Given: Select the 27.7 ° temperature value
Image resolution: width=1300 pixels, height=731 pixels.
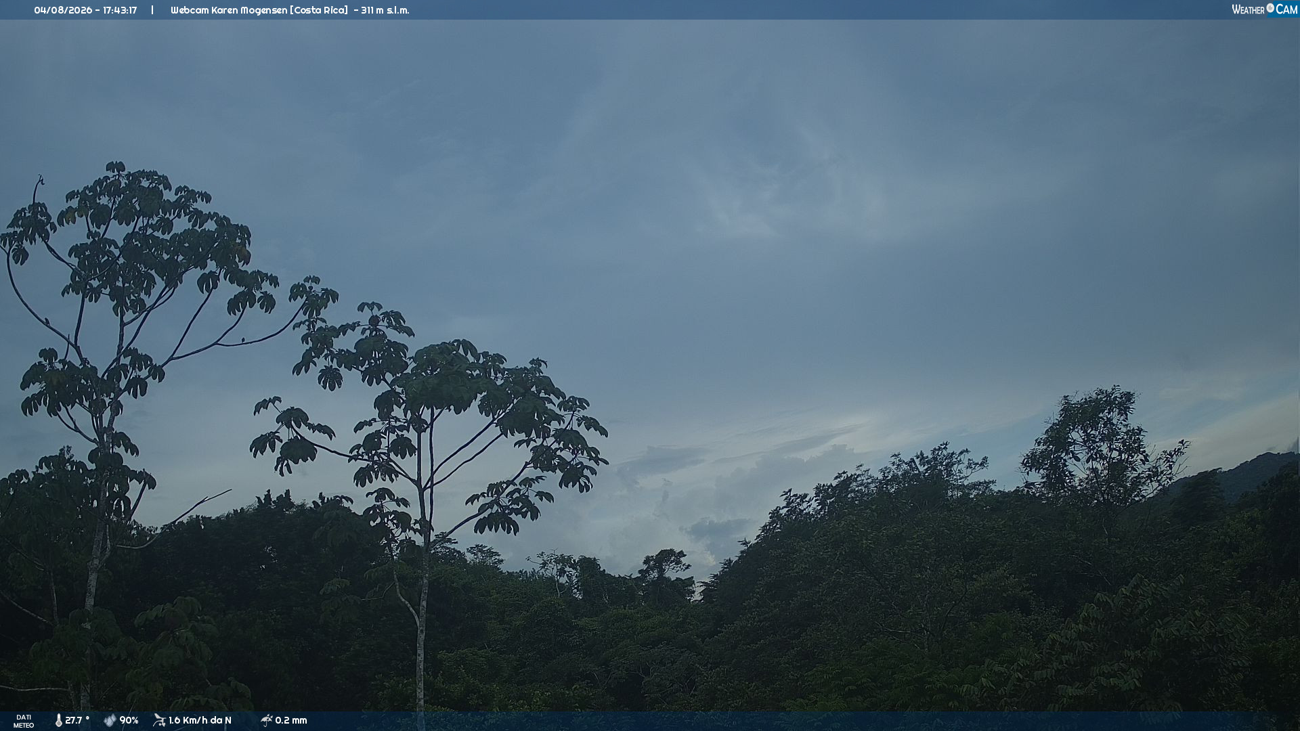Looking at the screenshot, I should pyautogui.click(x=77, y=720).
